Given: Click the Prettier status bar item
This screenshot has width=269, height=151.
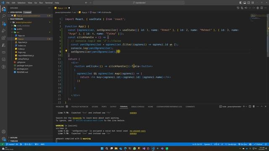Looking at the screenshot, I should tap(258, 144).
